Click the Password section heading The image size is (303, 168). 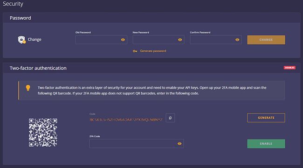(21, 18)
